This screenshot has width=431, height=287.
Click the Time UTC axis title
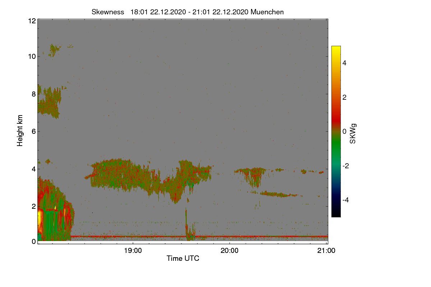click(183, 258)
